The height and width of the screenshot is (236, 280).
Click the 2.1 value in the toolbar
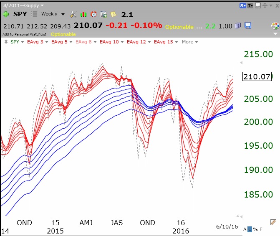coord(127,15)
